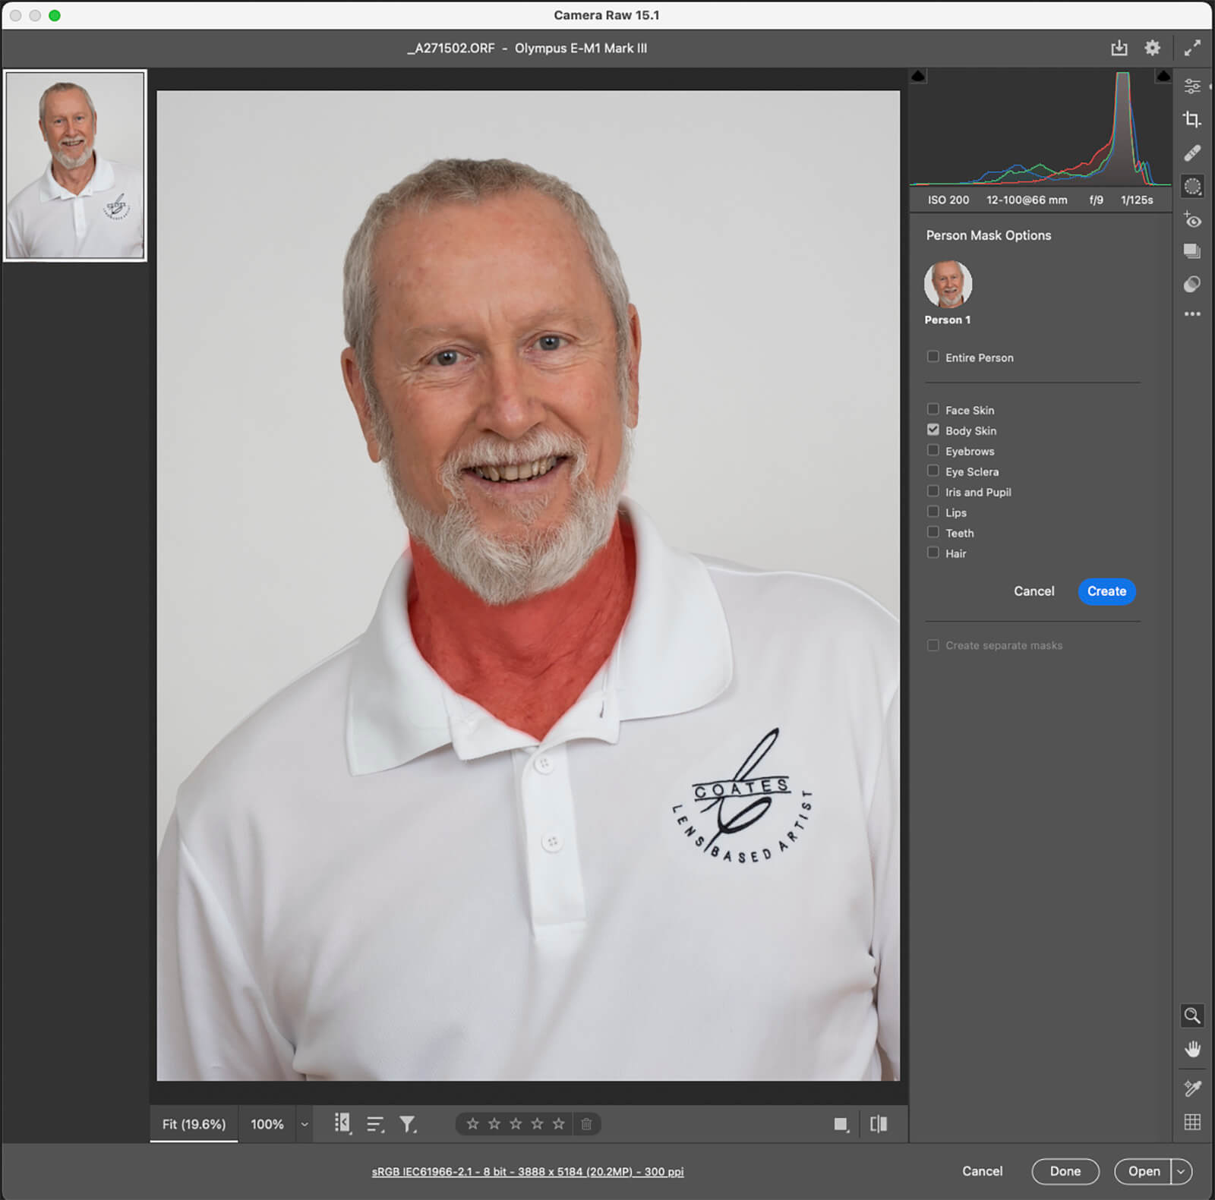
Task: Open the Edit sliders panel
Action: 1192,87
